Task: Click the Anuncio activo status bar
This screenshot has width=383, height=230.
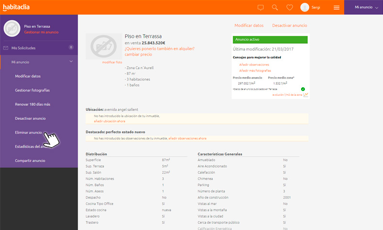Action: pyautogui.click(x=270, y=40)
